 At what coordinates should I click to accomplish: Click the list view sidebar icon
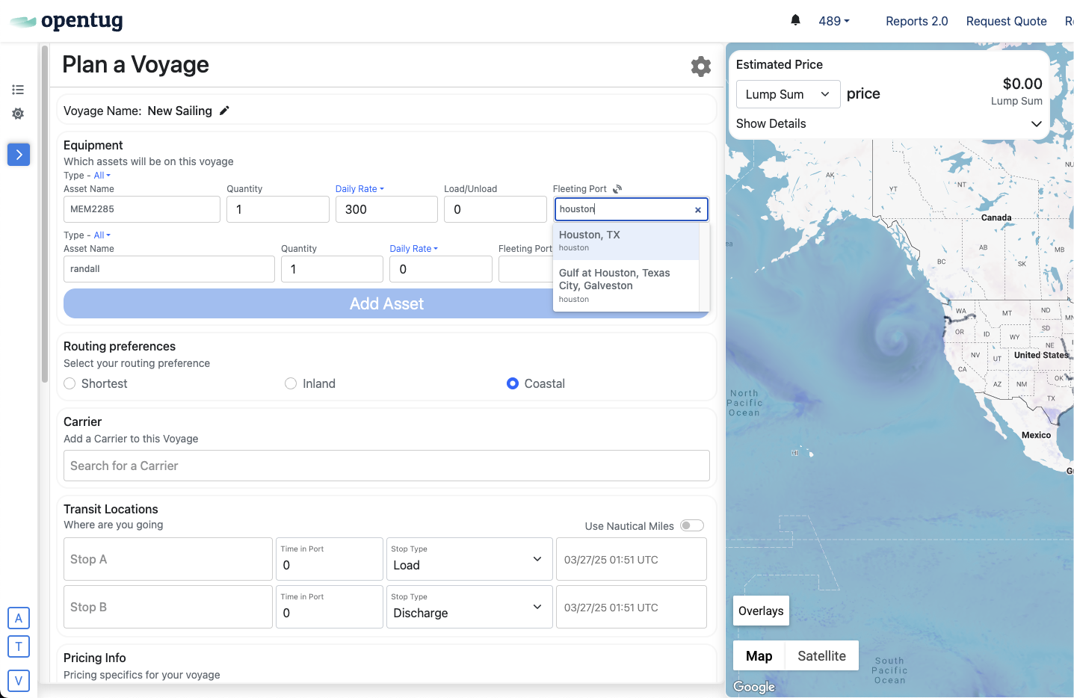pos(18,90)
